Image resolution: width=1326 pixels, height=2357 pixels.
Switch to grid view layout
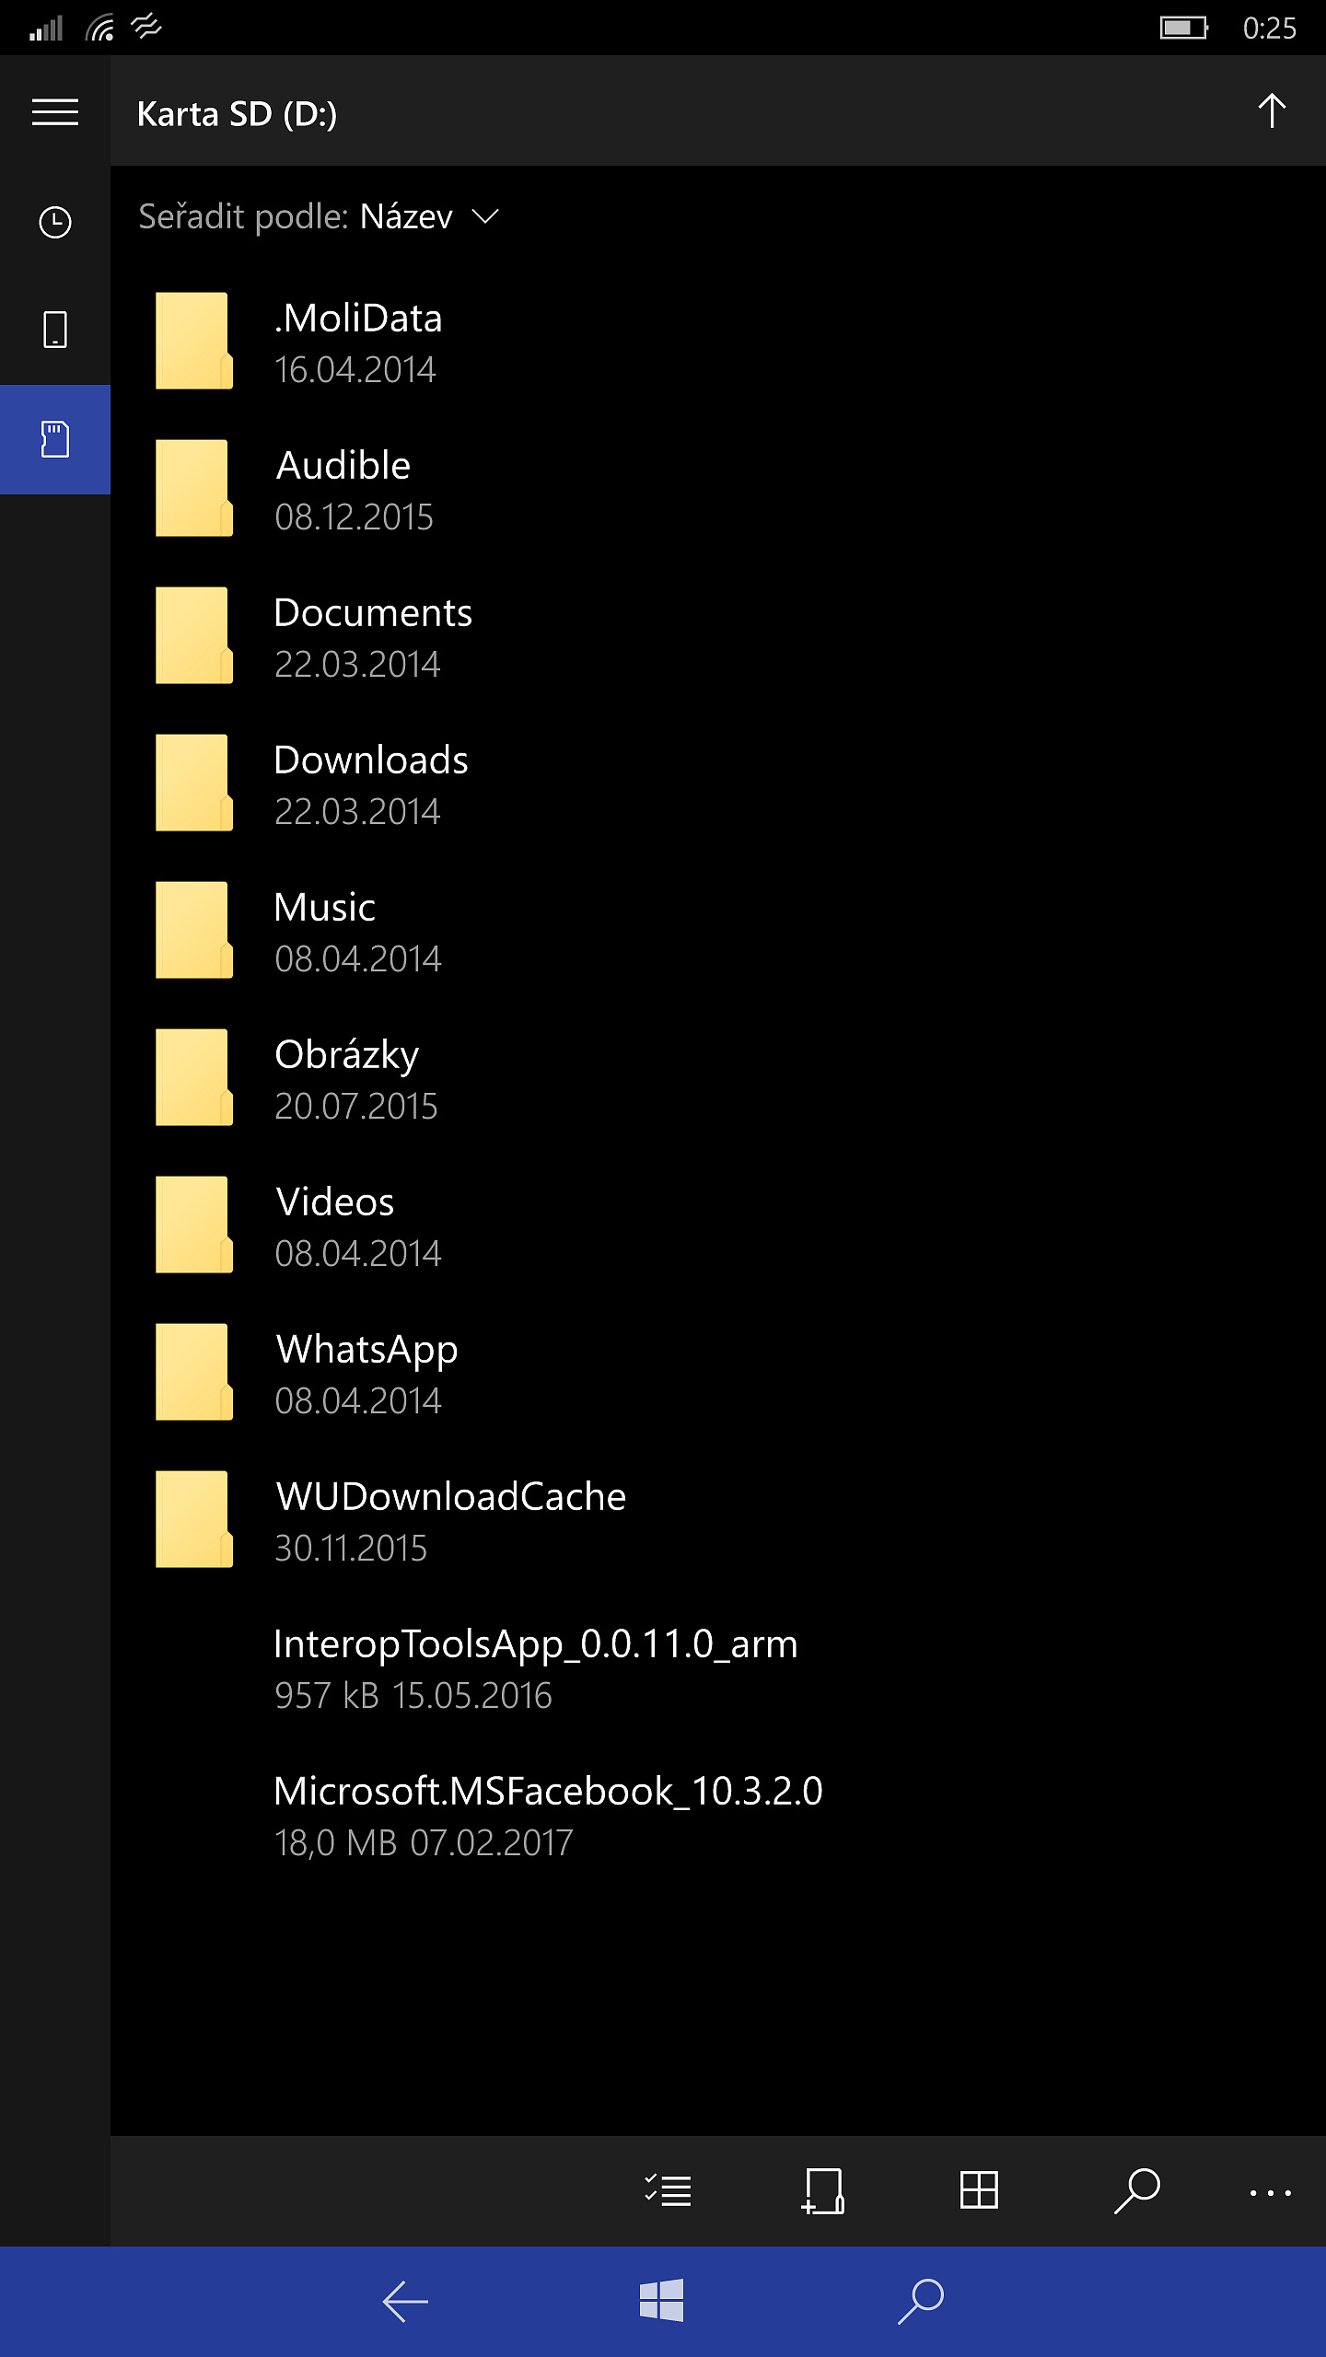[979, 2190]
